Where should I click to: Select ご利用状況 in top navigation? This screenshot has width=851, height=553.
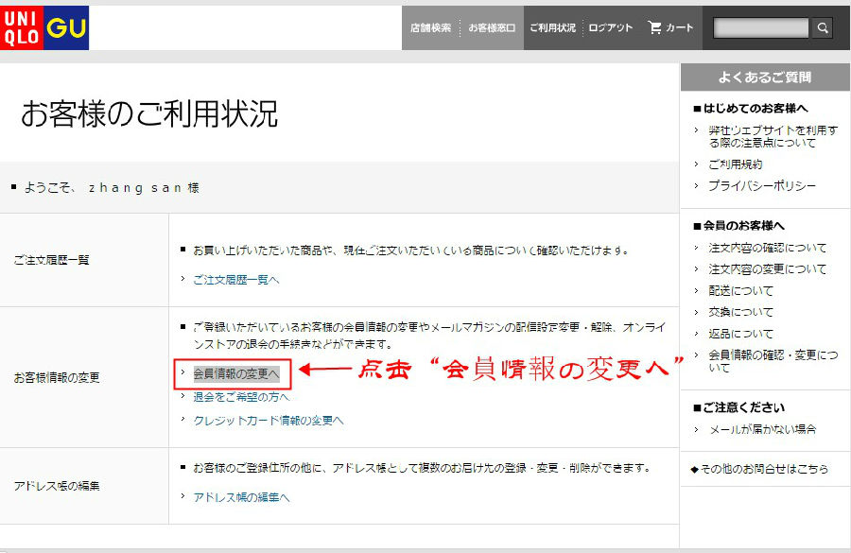point(552,28)
